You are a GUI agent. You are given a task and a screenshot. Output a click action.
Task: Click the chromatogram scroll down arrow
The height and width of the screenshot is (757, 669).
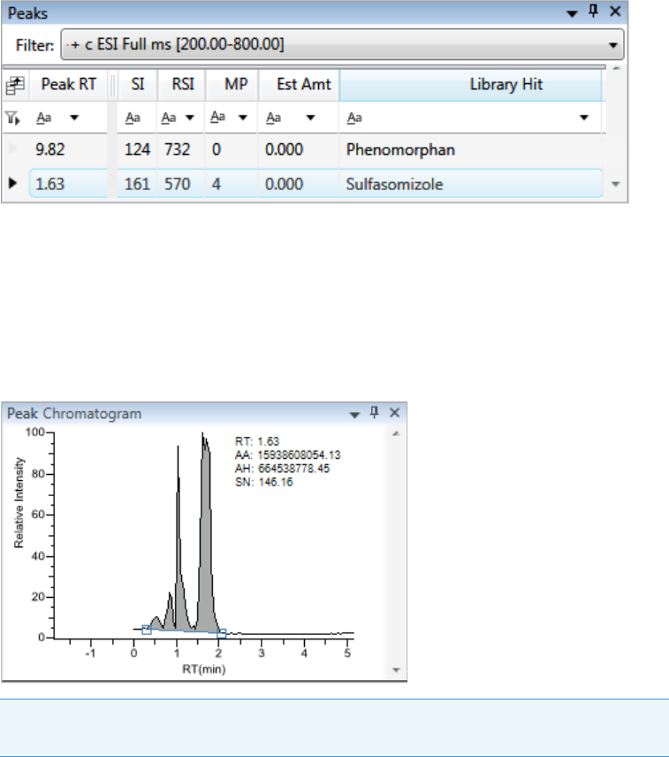pos(396,669)
